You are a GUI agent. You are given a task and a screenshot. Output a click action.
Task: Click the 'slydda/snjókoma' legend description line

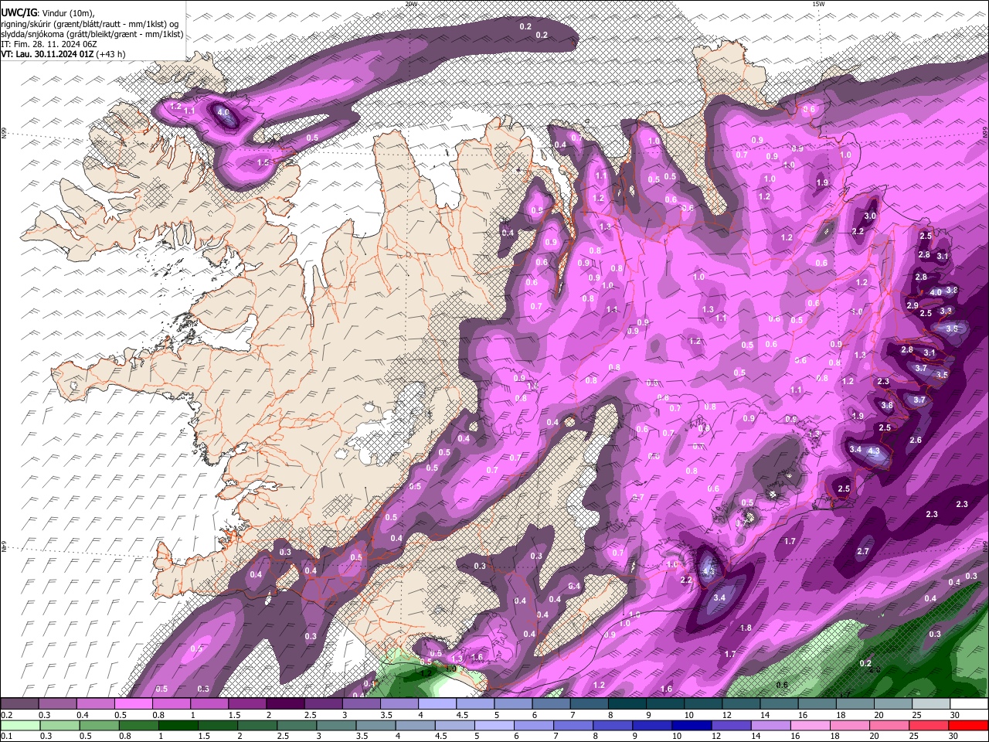[92, 34]
